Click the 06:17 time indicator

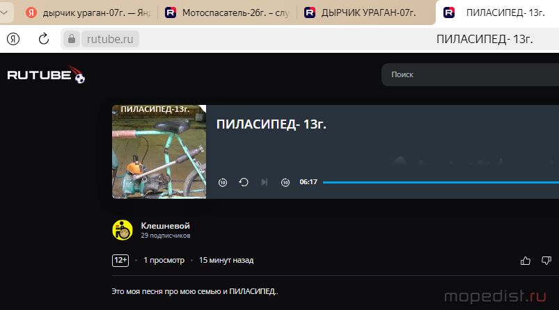click(308, 182)
